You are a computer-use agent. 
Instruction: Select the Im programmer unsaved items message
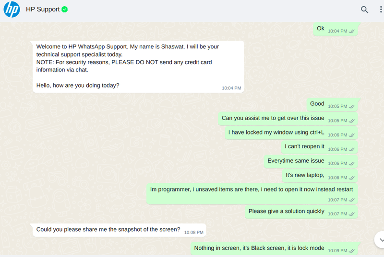252,194
